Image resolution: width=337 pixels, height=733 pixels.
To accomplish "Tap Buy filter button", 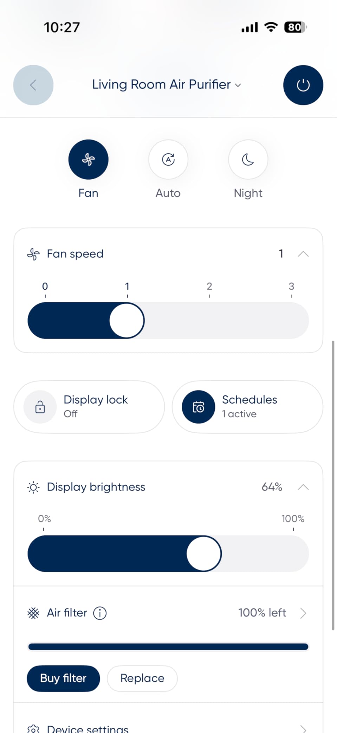I will tap(63, 678).
